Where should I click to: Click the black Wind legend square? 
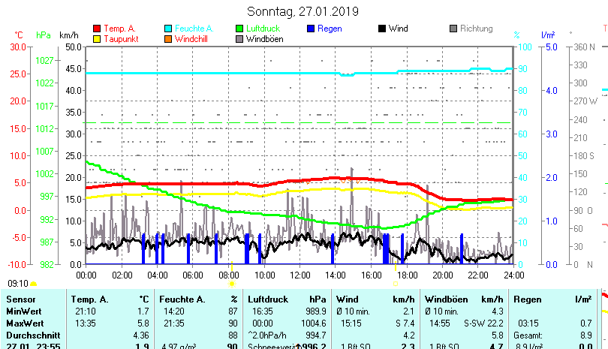pos(382,29)
